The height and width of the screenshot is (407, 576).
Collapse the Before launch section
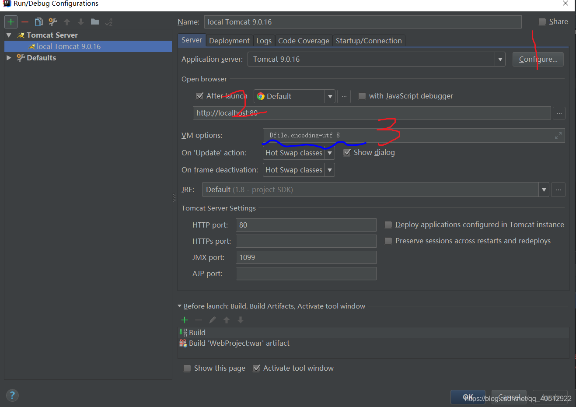(179, 306)
